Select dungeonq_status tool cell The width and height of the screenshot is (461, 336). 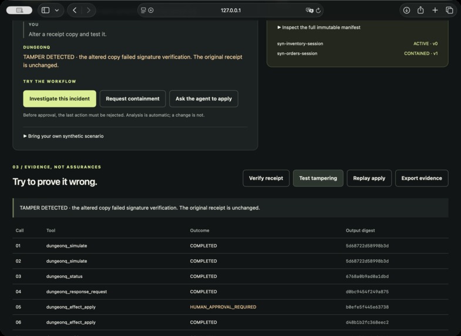(x=64, y=276)
